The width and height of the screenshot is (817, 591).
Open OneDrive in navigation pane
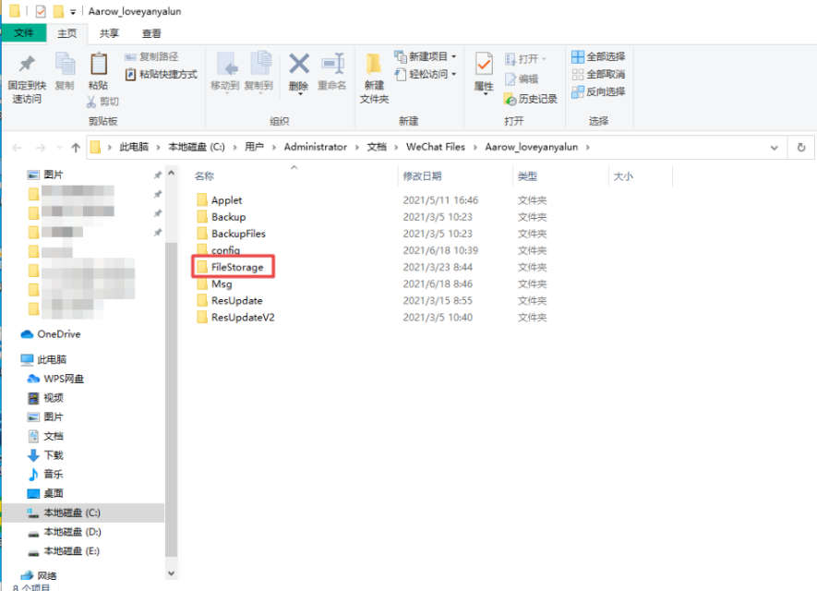[x=58, y=334]
